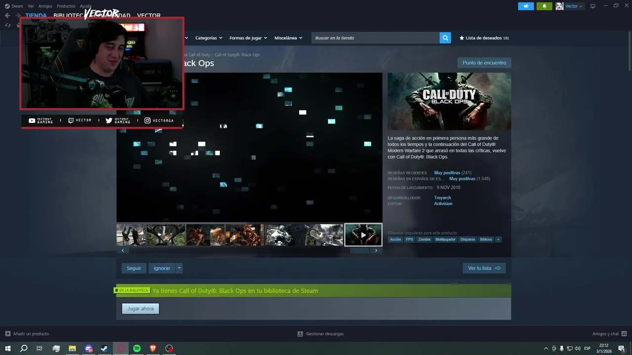Click Añadir un producto
This screenshot has width=632, height=355.
pyautogui.click(x=27, y=334)
